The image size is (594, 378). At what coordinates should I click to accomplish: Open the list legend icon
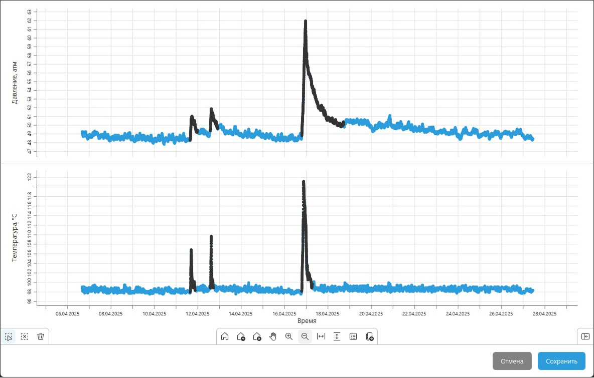[x=353, y=336]
